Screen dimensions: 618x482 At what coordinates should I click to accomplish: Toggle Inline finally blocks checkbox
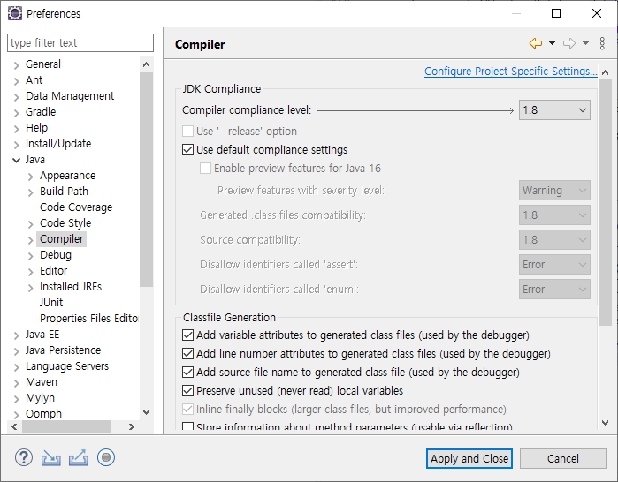point(188,410)
